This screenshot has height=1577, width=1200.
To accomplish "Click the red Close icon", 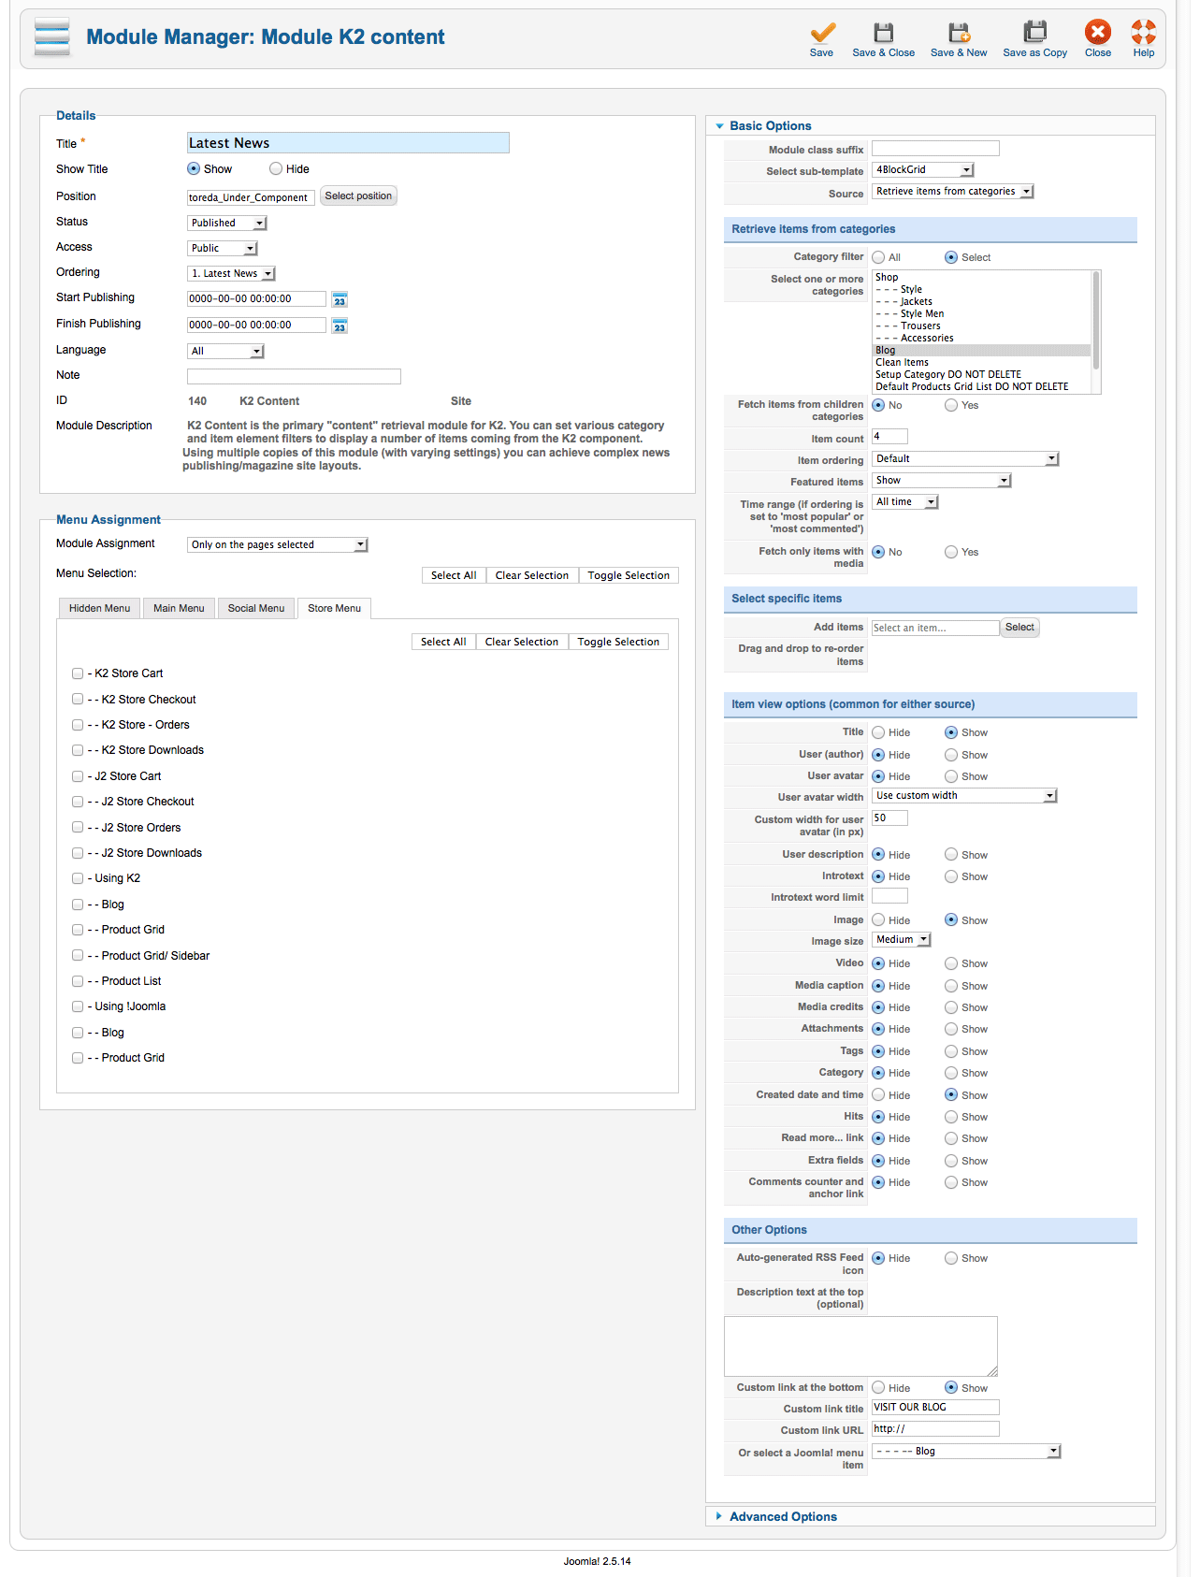I will 1098,32.
